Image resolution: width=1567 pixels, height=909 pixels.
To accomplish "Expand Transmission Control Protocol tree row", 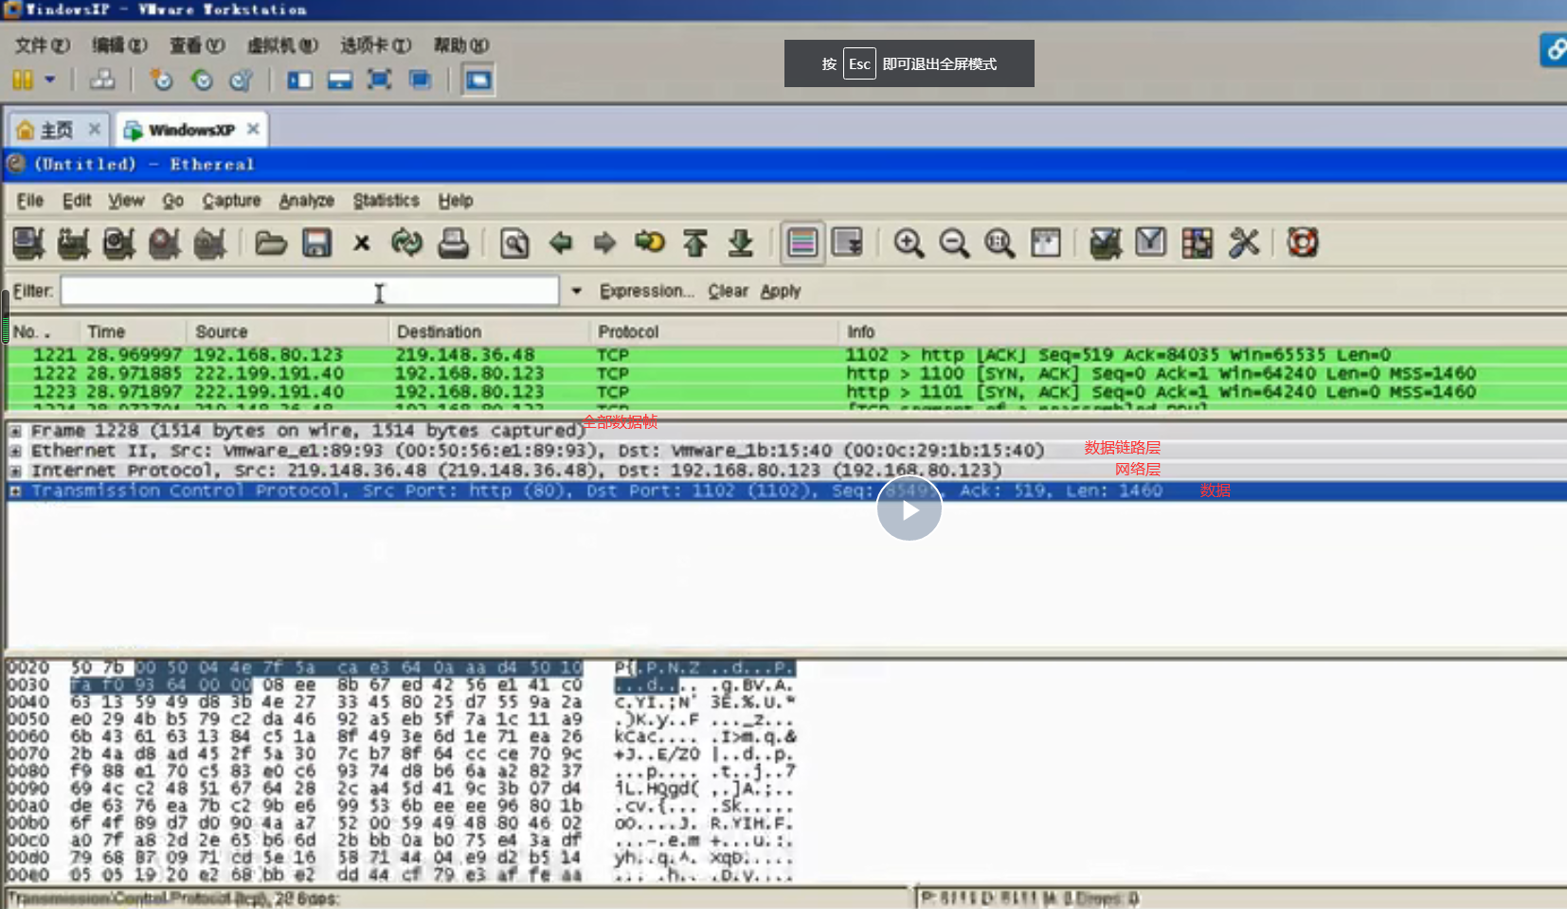I will (x=15, y=490).
